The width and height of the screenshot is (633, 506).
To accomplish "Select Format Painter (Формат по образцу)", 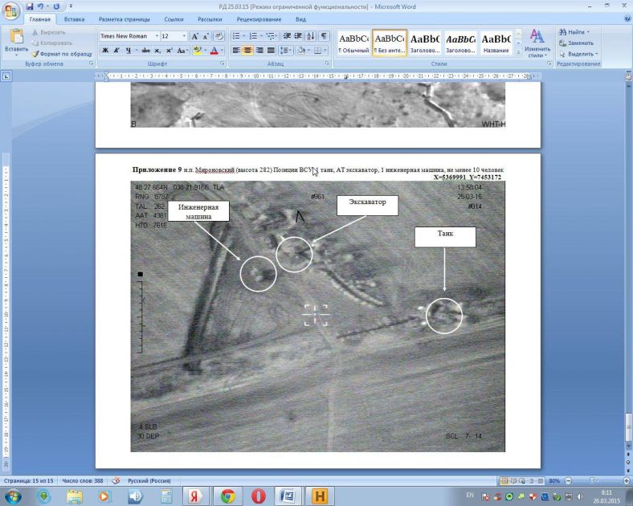I will (61, 53).
